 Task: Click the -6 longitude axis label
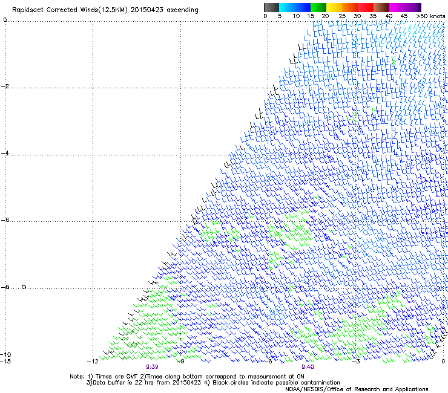268,362
